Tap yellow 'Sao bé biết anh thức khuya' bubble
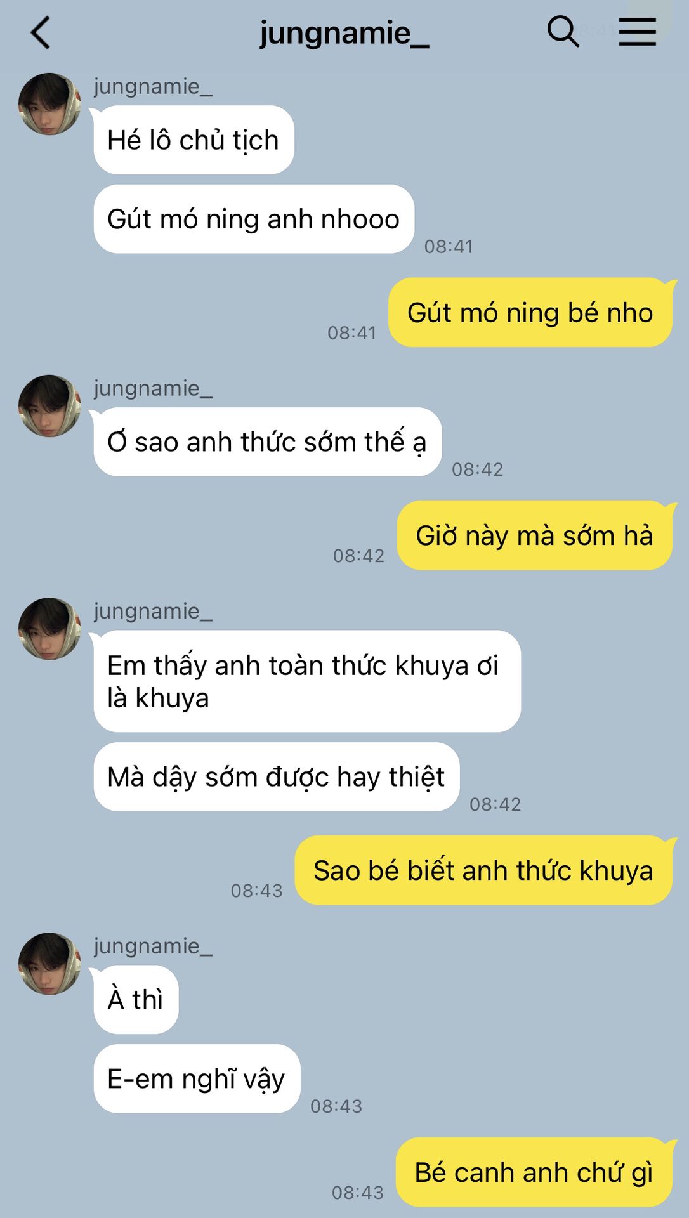This screenshot has width=689, height=1218. coord(483,870)
